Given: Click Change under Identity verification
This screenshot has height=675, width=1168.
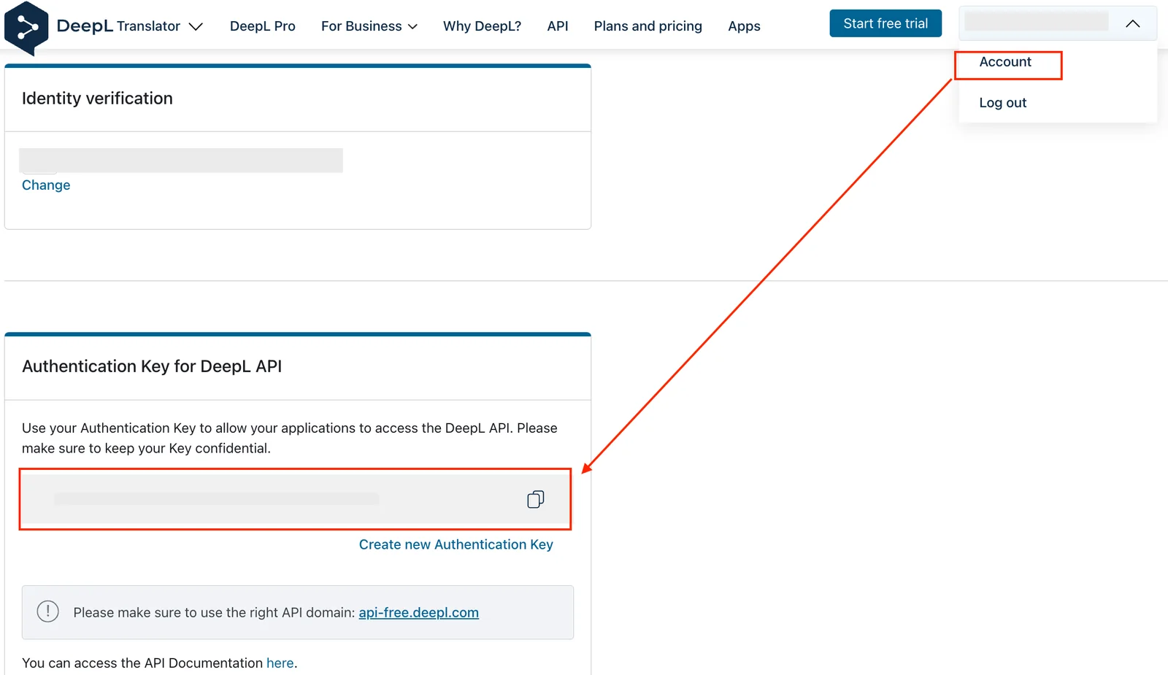Looking at the screenshot, I should [x=46, y=185].
